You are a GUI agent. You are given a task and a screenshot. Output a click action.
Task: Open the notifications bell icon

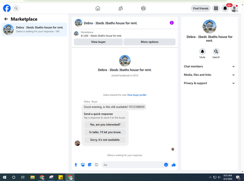click(225, 8)
